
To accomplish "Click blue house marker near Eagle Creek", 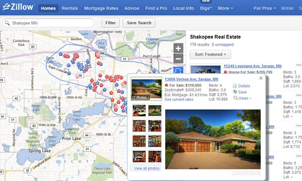I will coord(69,73).
